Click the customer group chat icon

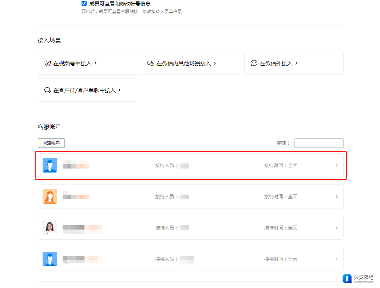pos(47,90)
